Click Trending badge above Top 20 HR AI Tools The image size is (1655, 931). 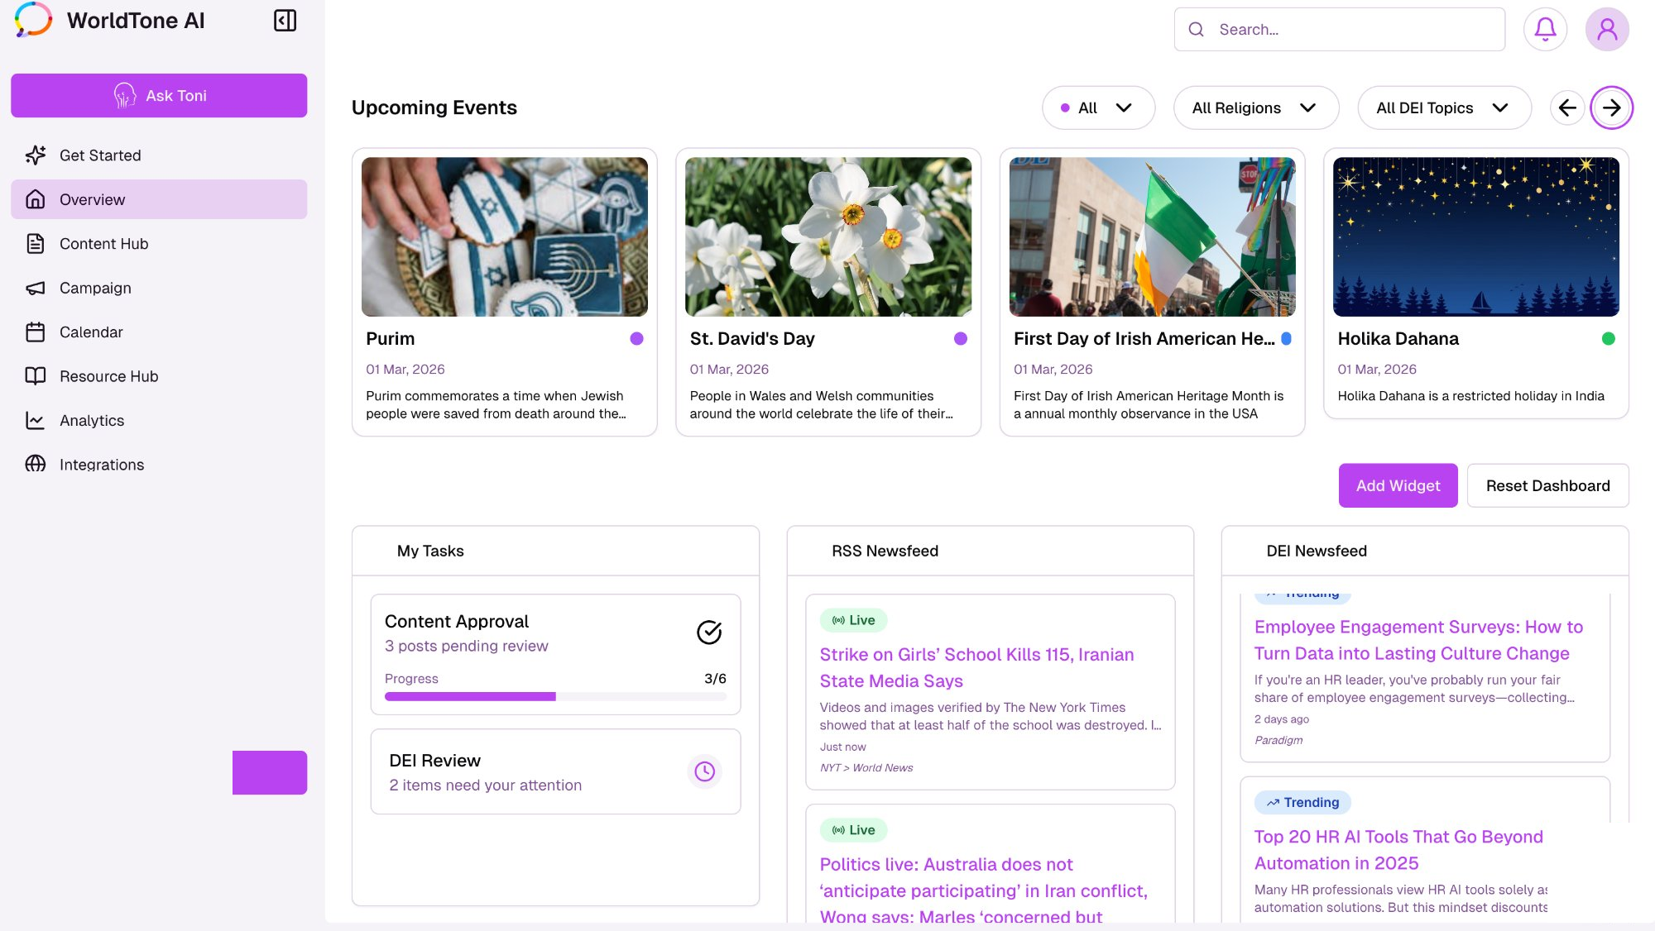coord(1302,802)
